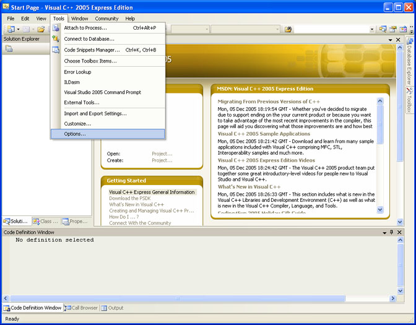The height and width of the screenshot is (325, 416).
Task: Click the Find in Files toolbar icon
Action: click(x=288, y=29)
